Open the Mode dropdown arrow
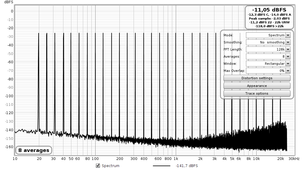The height and width of the screenshot is (170, 302). [288, 35]
